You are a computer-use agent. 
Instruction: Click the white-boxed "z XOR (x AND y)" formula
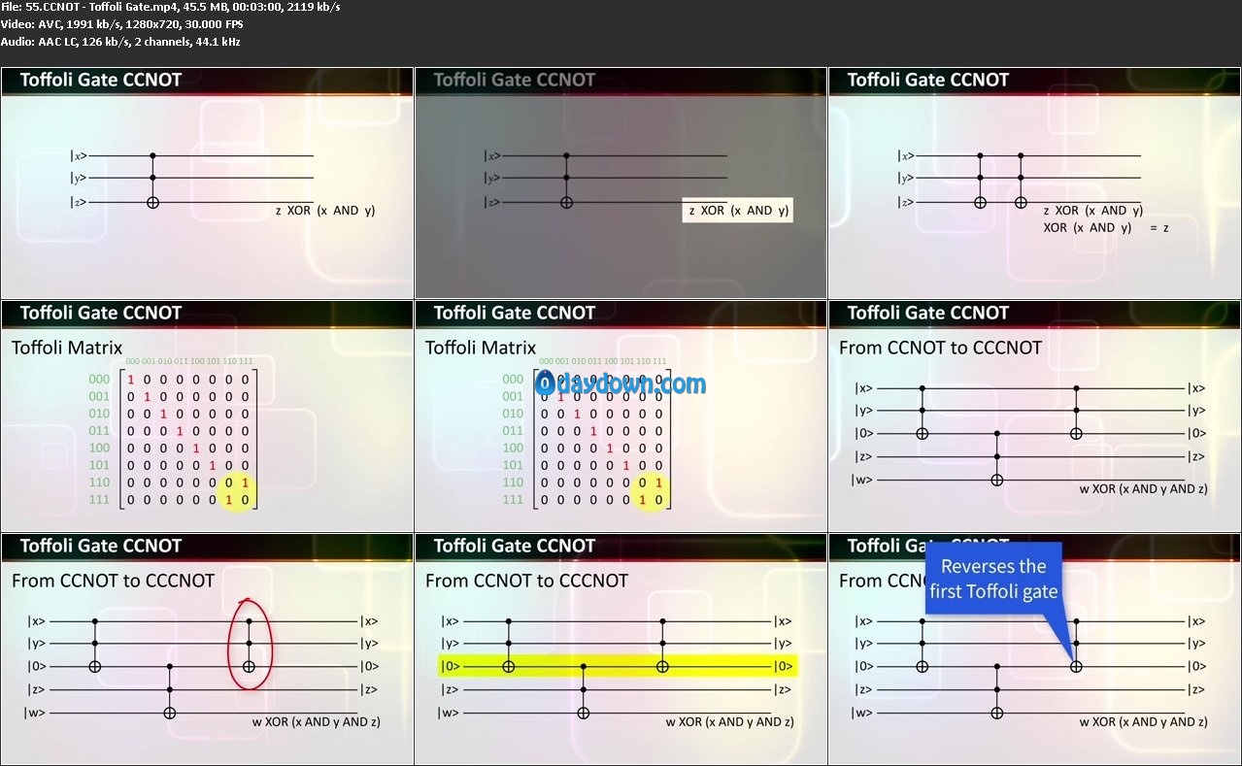pyautogui.click(x=738, y=211)
